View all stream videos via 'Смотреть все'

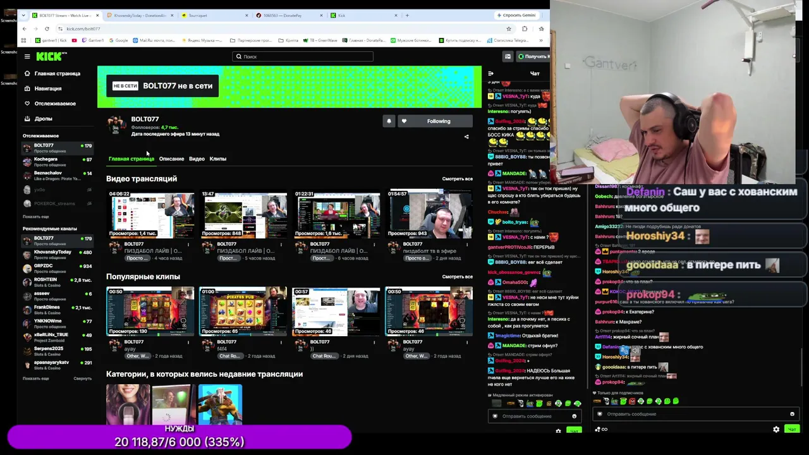[x=458, y=179]
